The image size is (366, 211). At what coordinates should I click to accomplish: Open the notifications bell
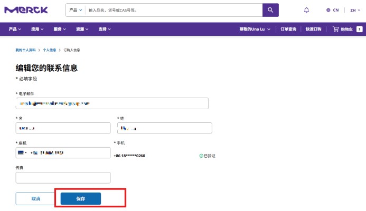coord(307,10)
